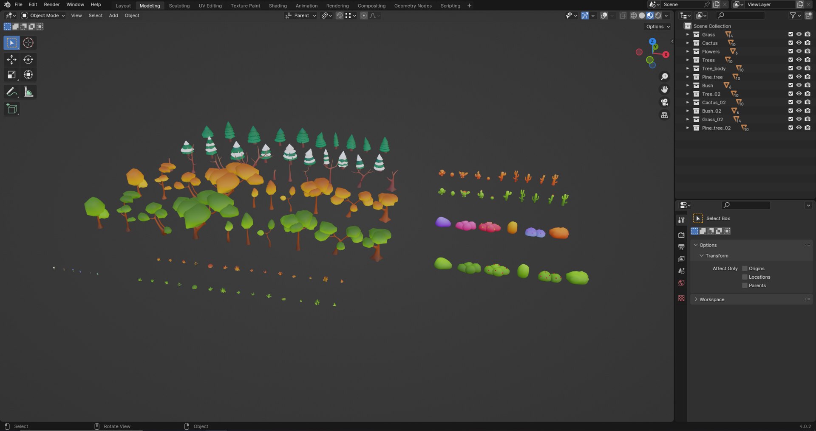Screen dimensions: 816x431
Task: Select the Measure tool
Action: (28, 92)
